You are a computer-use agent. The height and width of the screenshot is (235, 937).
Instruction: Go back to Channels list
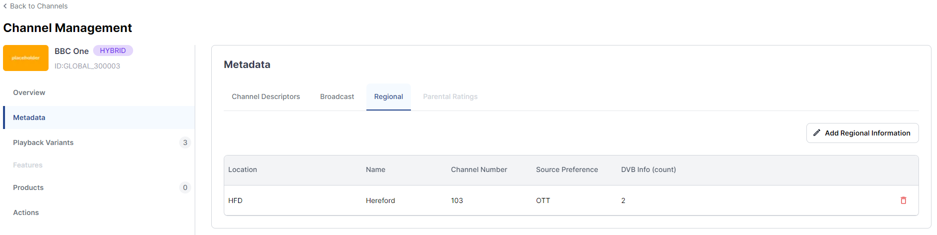(x=39, y=6)
